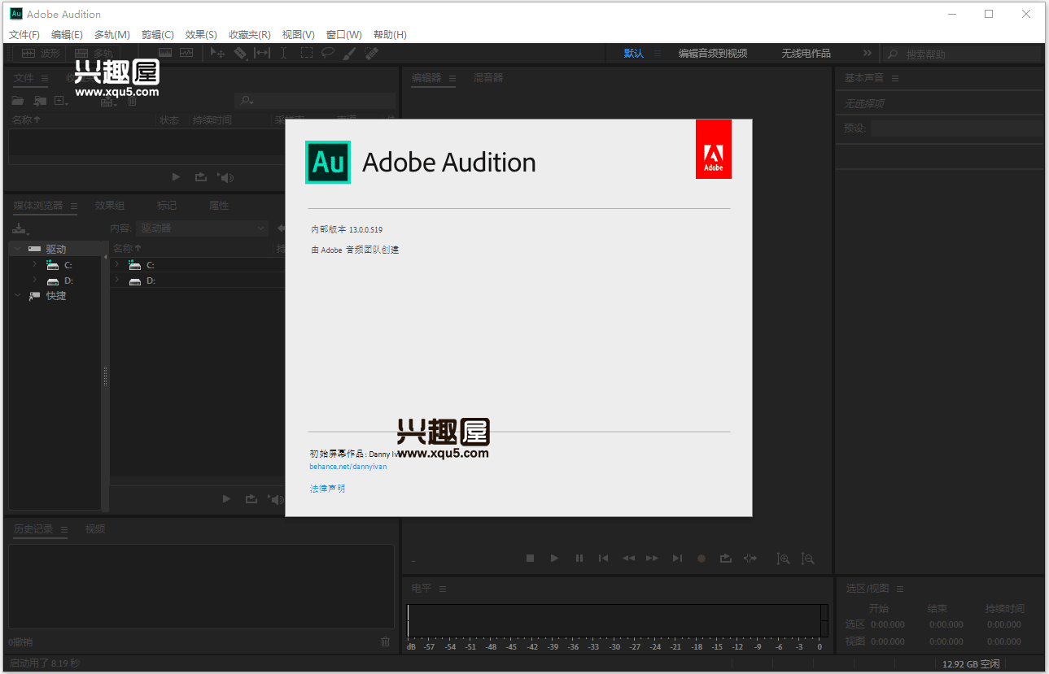Screen dimensions: 1049x674
Task: Click Stop button in editor transport
Action: tap(530, 559)
